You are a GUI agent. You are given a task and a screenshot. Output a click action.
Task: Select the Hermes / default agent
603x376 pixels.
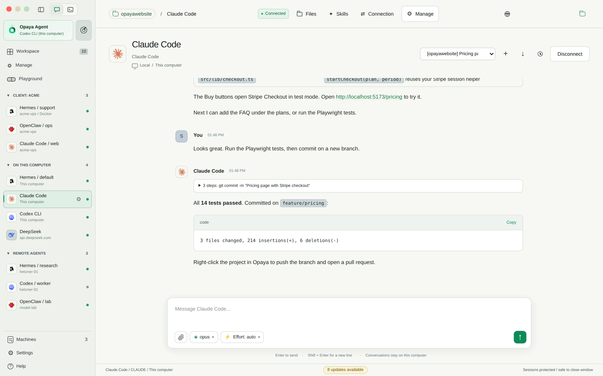[x=47, y=180]
